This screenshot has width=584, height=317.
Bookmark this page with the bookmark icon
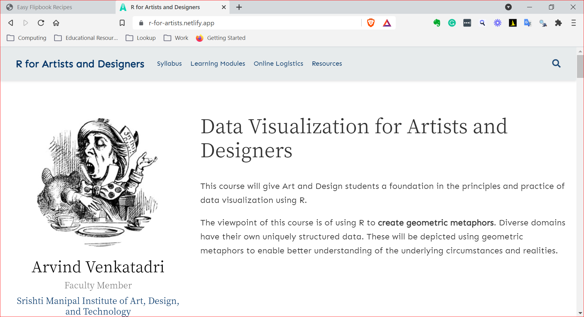click(122, 23)
